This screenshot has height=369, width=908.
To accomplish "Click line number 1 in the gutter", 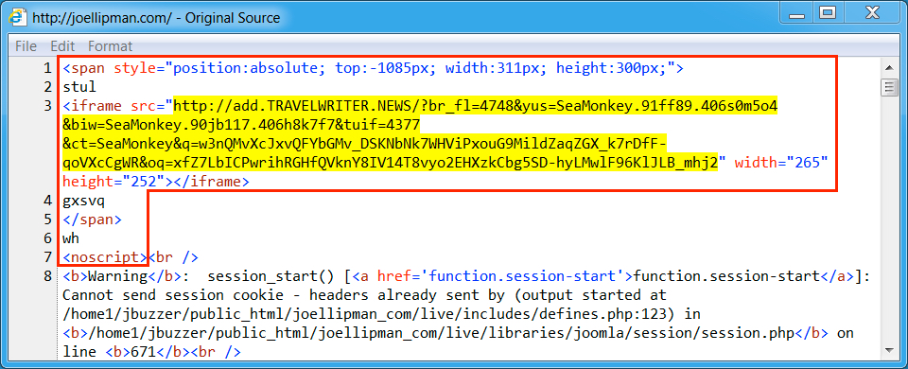I will click(47, 68).
